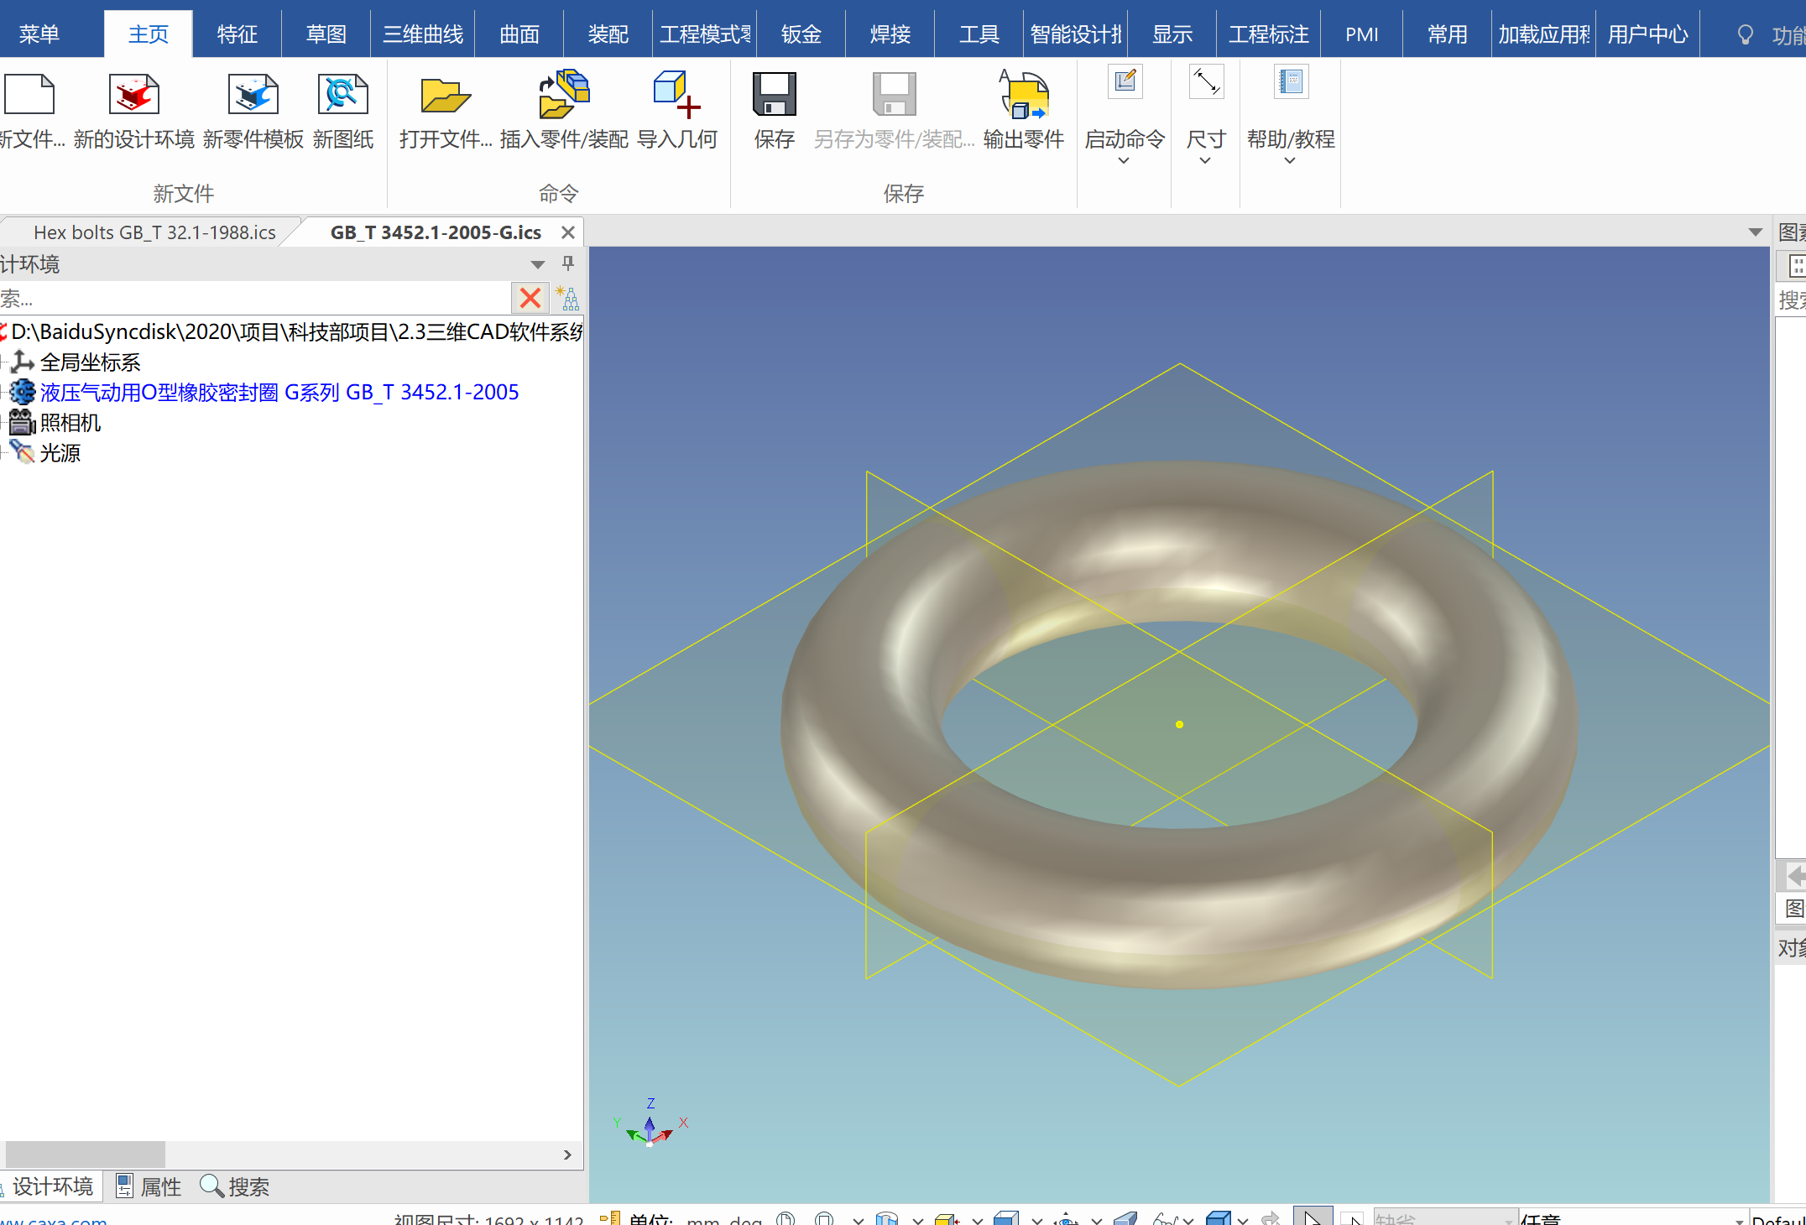
Task: Expand the Dimension dropdown
Action: pos(1205,160)
